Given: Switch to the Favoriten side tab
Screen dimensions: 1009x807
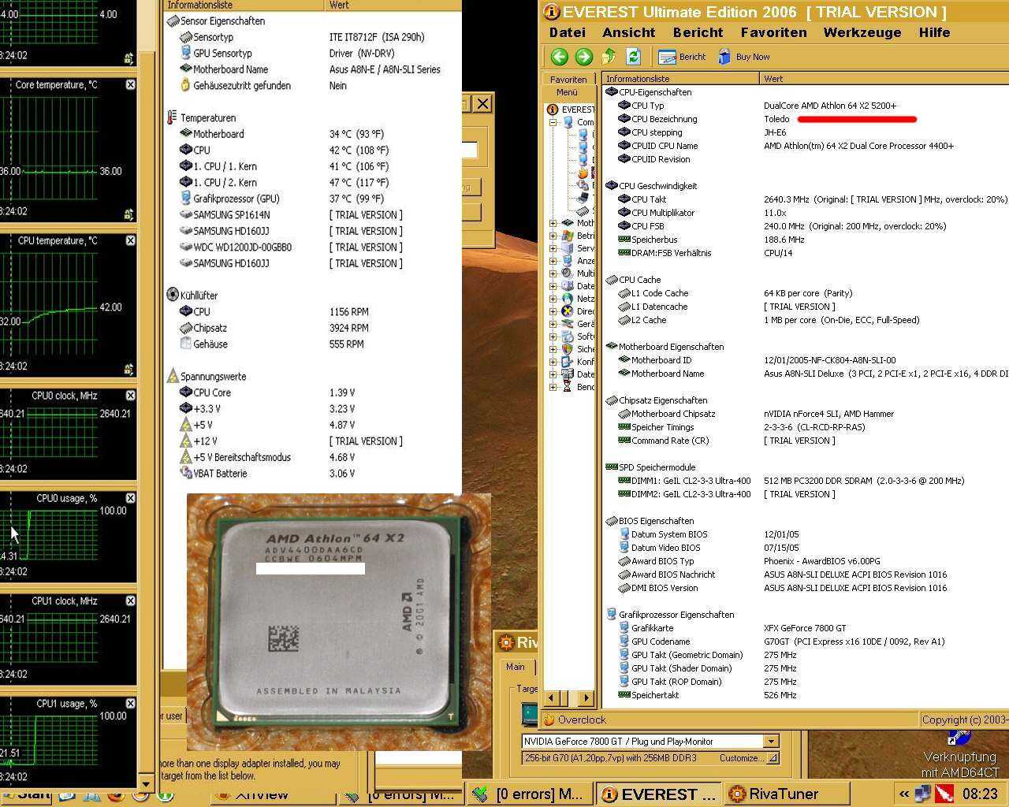Looking at the screenshot, I should pos(568,80).
